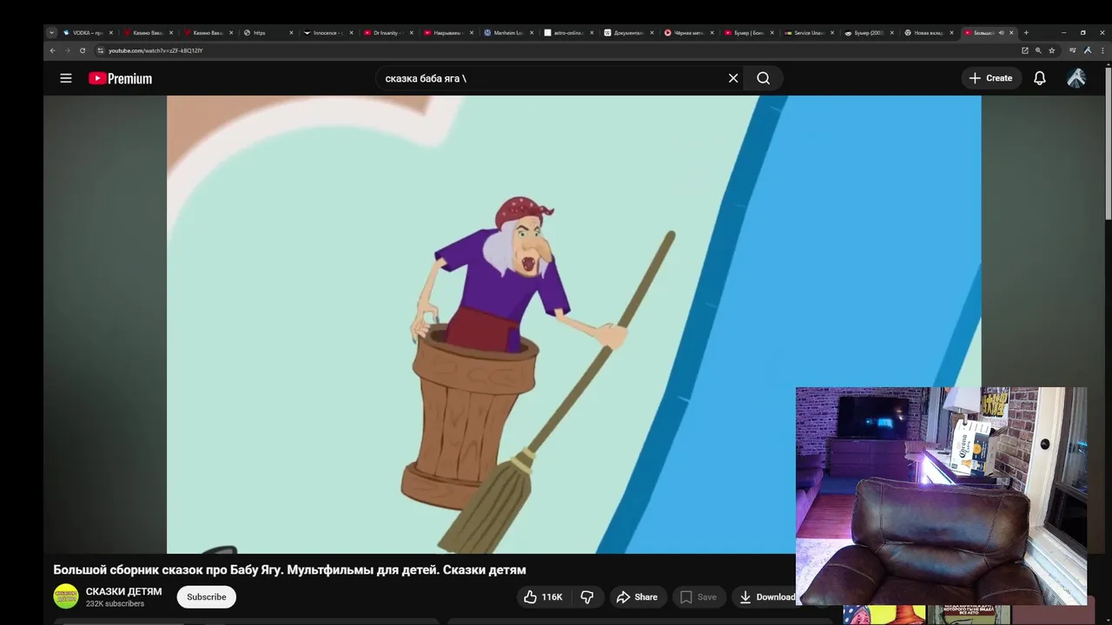Mute audio icon on active Большой tab
The height and width of the screenshot is (625, 1112).
(x=1001, y=33)
